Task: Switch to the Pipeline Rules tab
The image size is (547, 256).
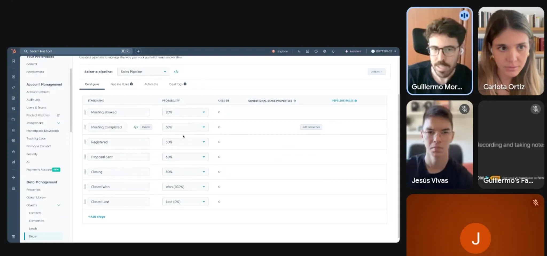Action: (122, 84)
